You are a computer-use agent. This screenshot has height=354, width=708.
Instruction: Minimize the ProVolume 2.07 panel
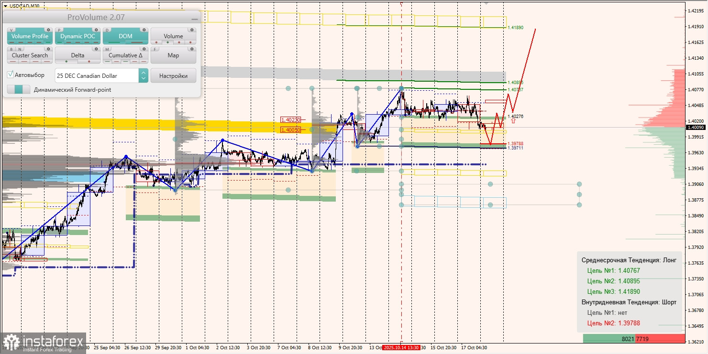194,18
